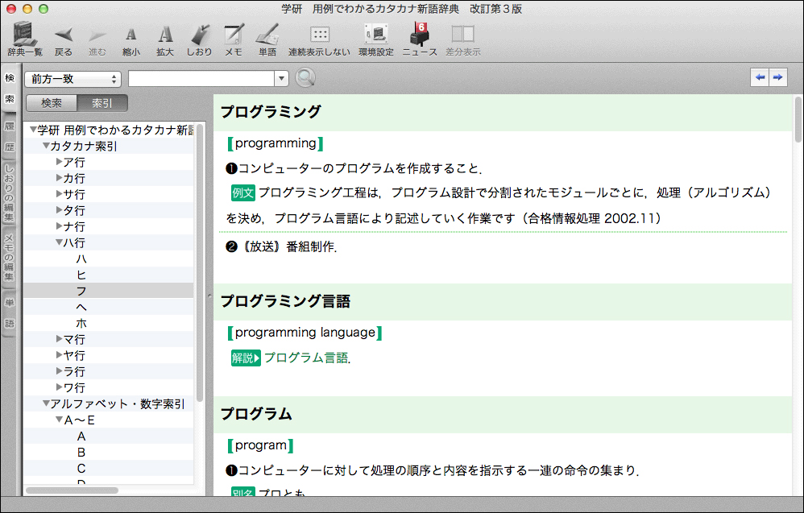The image size is (804, 513).
Task: Open 環境設定 preferences
Action: click(376, 40)
